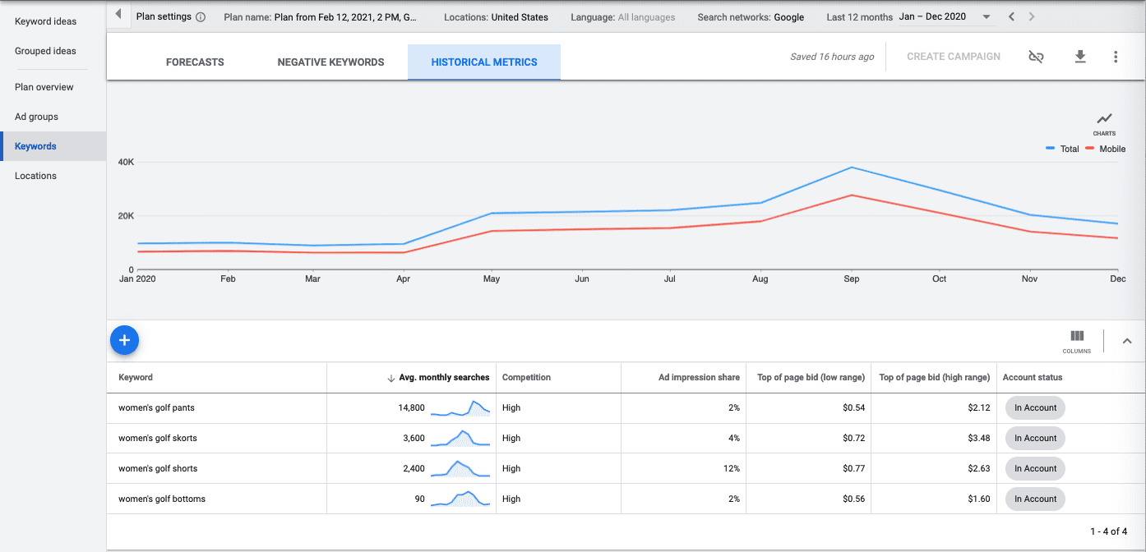Collapse the table using the up chevron
The width and height of the screenshot is (1146, 552).
(x=1127, y=340)
